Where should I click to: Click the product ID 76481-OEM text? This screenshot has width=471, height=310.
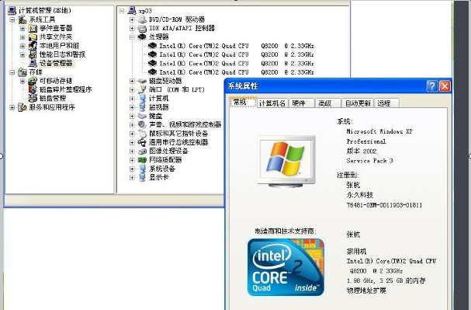pos(384,205)
